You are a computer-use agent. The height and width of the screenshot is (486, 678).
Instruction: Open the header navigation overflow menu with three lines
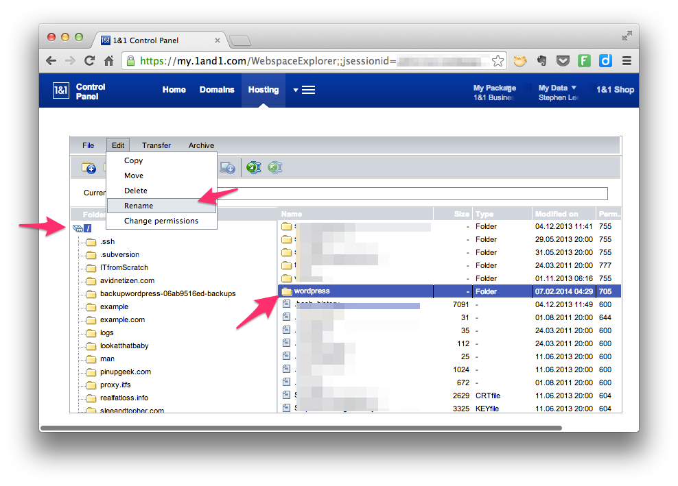pos(304,90)
